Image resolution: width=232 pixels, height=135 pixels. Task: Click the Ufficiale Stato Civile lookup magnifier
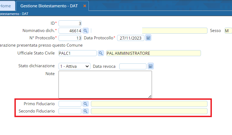(101, 53)
